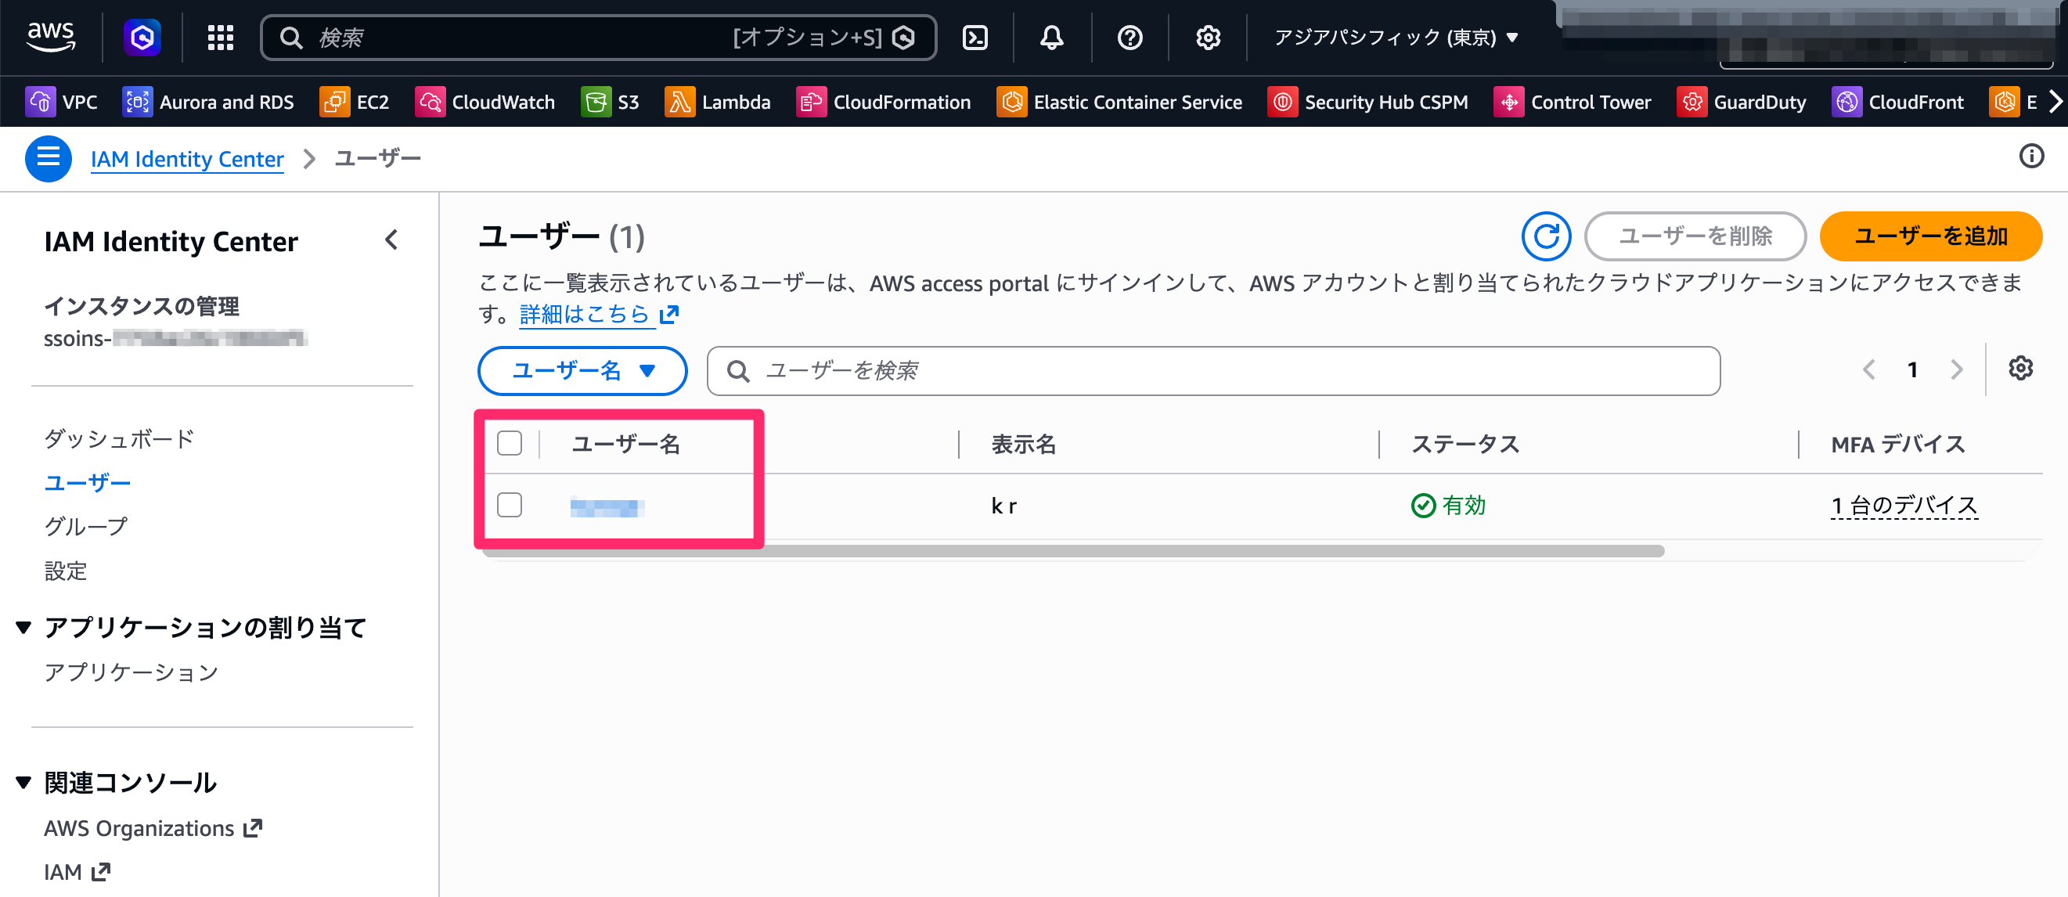Image resolution: width=2068 pixels, height=897 pixels.
Task: Open the blurred username link
Action: (607, 506)
